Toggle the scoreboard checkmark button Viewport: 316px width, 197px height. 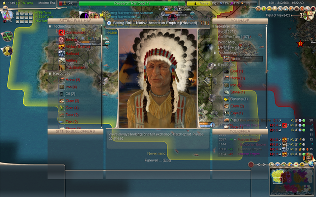(x=296, y=164)
